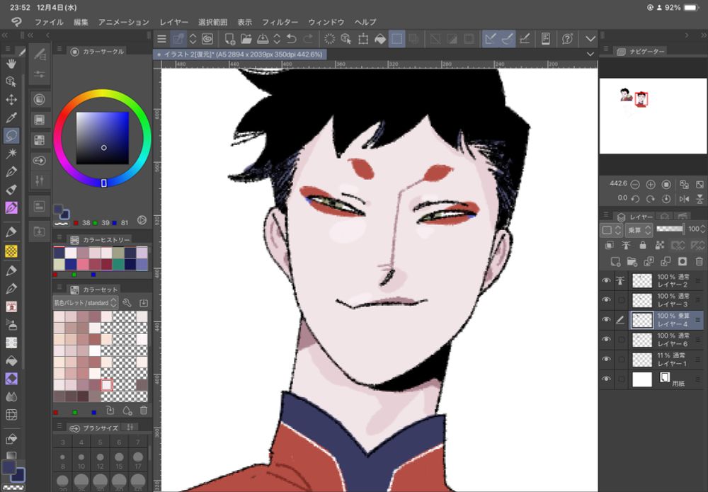708x492 pixels.
Task: Select layer レイヤー 6 thumbnail
Action: [x=642, y=339]
